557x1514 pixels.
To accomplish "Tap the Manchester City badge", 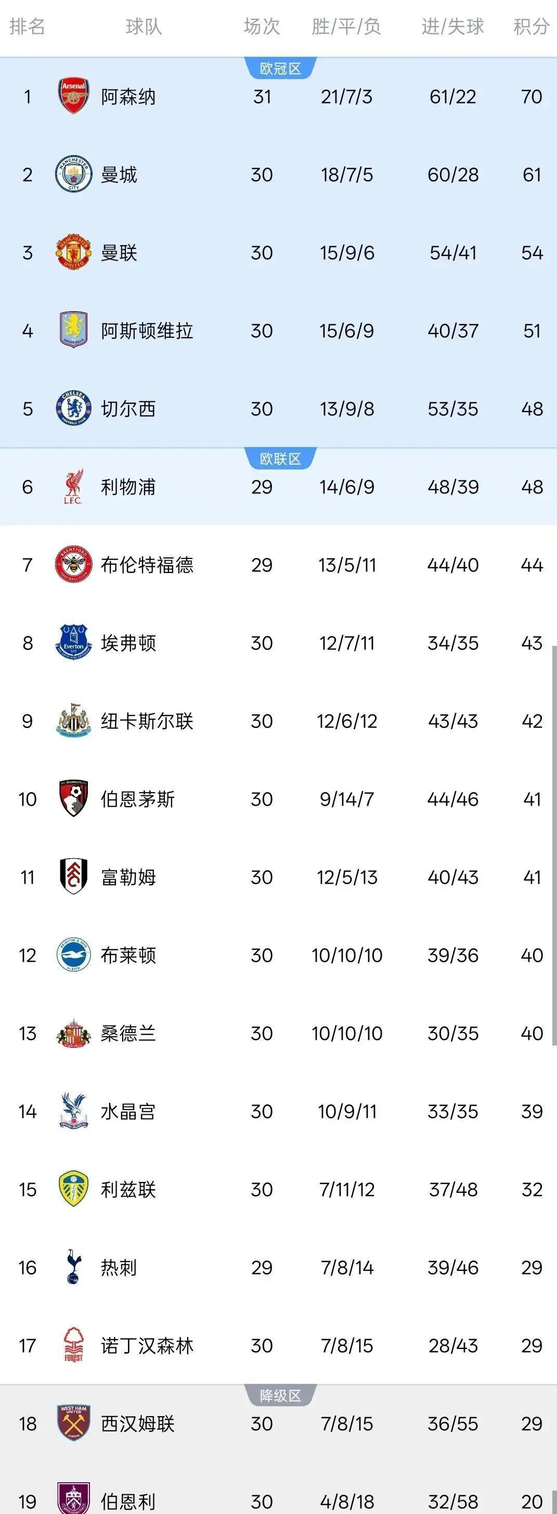I will click(73, 174).
